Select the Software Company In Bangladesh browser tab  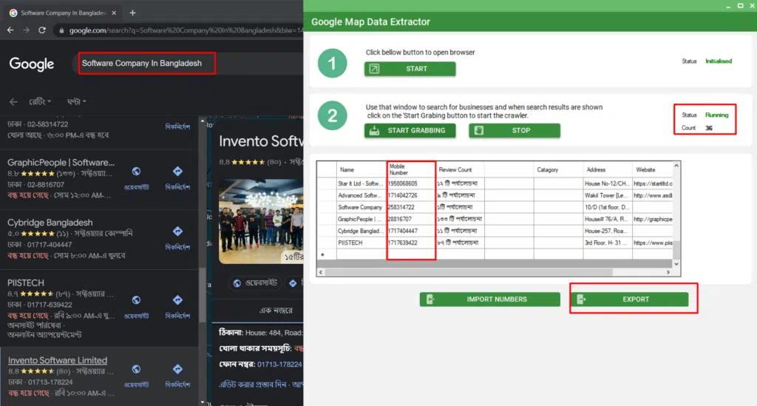click(x=63, y=13)
